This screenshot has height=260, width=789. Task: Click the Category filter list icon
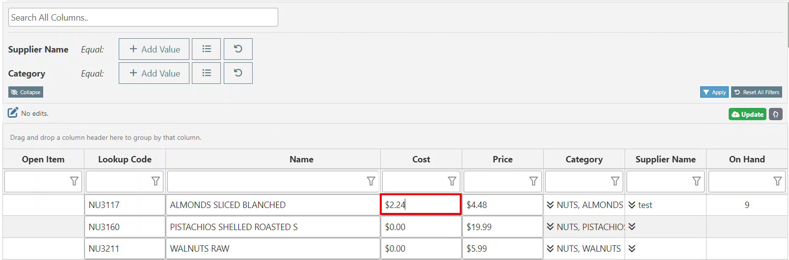[x=206, y=73]
